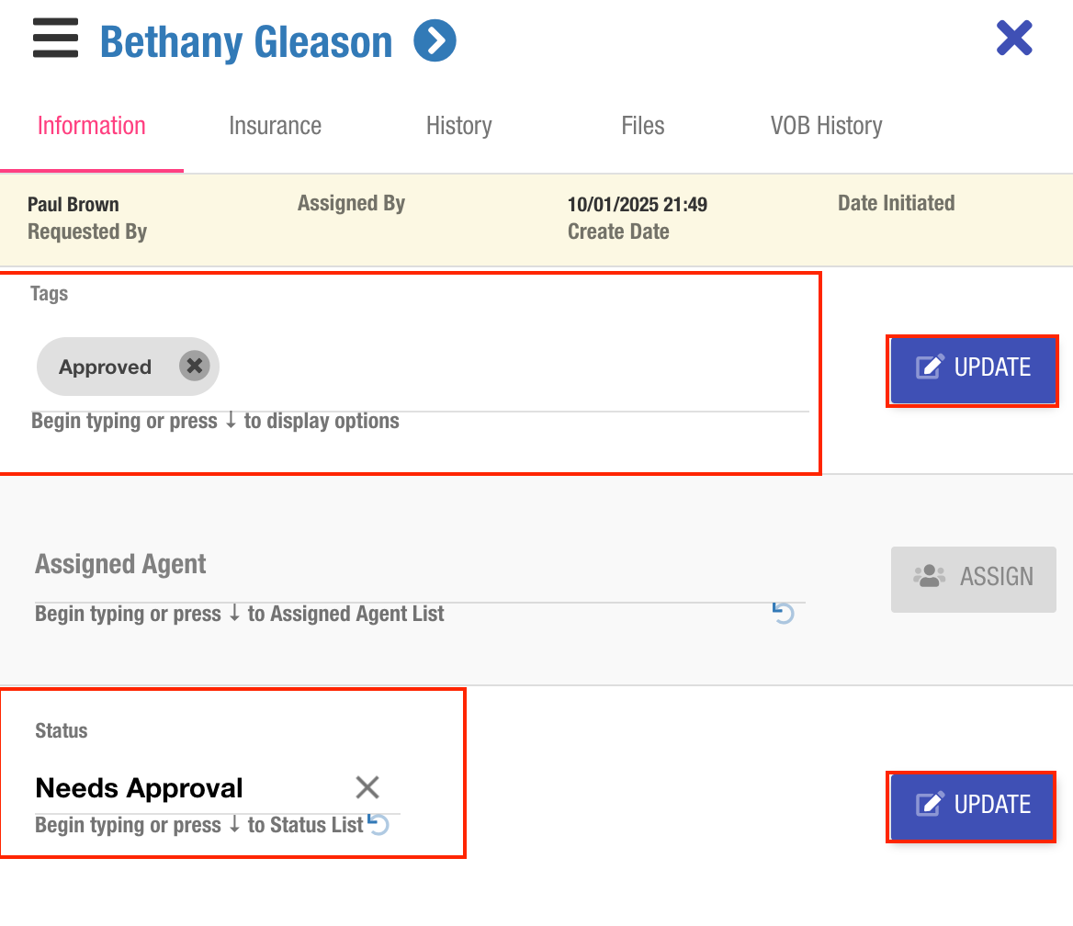Click UPDATE next to Status
The width and height of the screenshot is (1073, 926).
pyautogui.click(x=973, y=805)
